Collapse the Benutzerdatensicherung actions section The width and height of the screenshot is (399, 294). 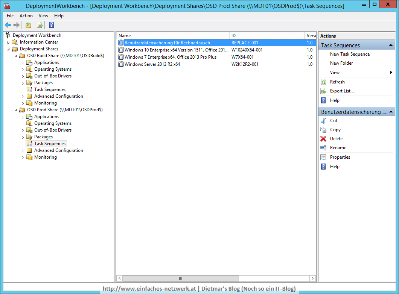(x=391, y=112)
